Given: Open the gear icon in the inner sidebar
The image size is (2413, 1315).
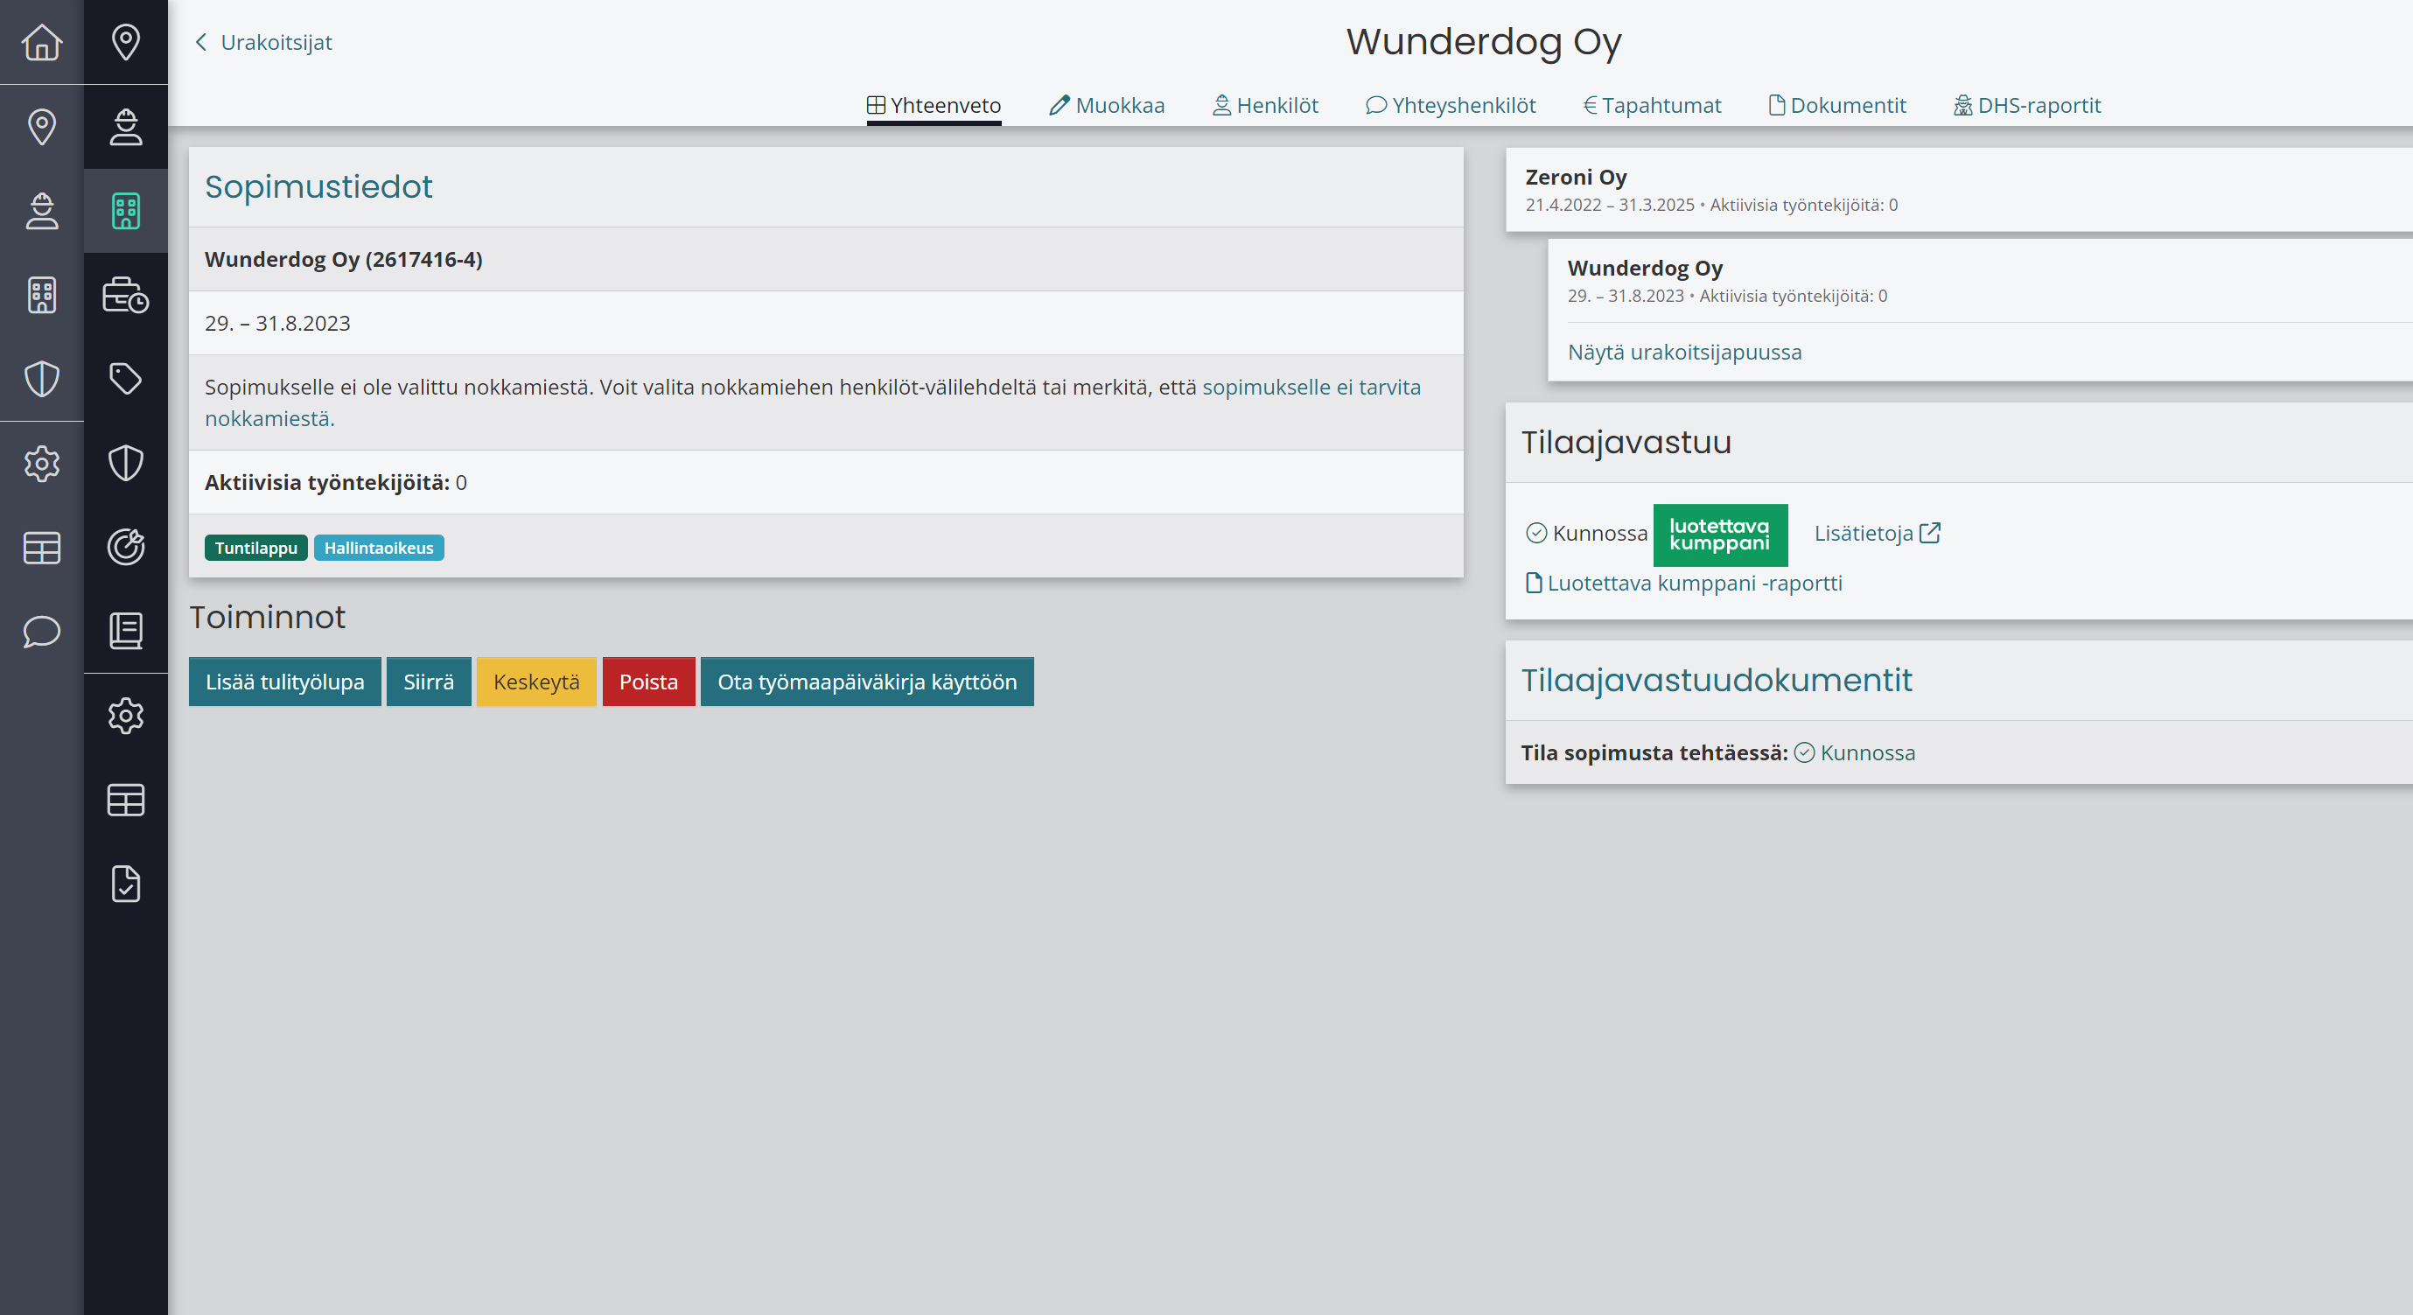Looking at the screenshot, I should pos(125,717).
